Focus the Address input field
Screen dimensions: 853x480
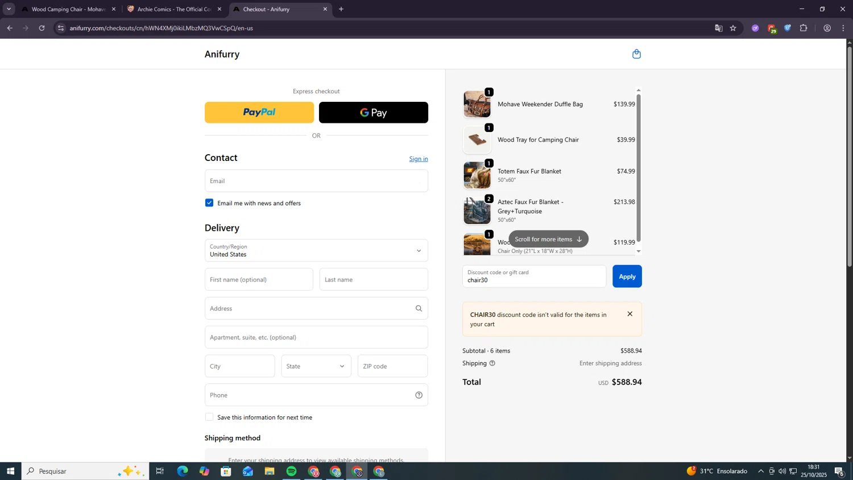(x=316, y=308)
